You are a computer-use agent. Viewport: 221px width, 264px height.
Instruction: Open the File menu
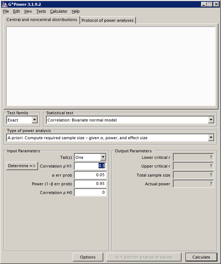pyautogui.click(x=6, y=11)
